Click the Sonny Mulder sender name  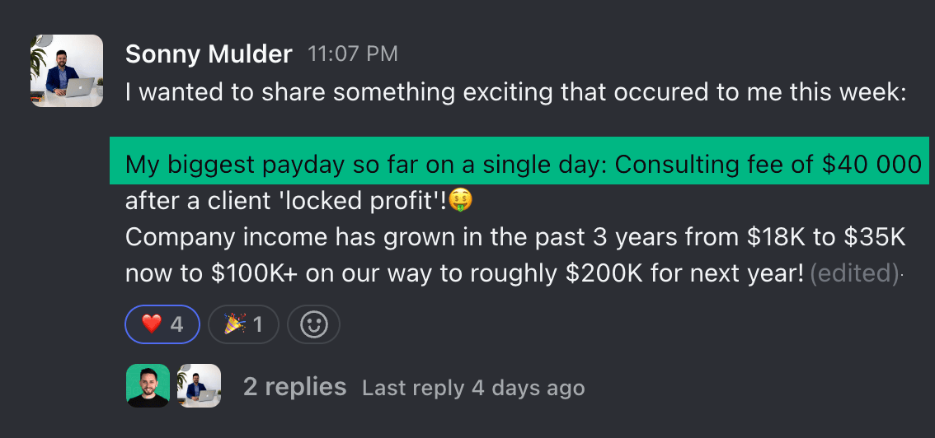pyautogui.click(x=209, y=54)
